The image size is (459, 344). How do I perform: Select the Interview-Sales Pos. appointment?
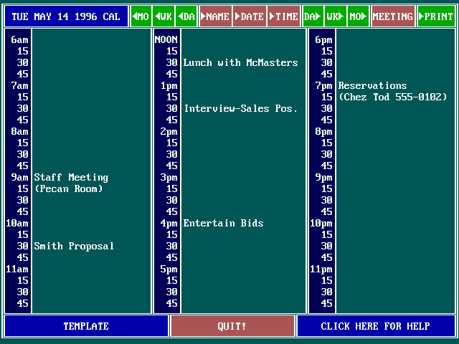240,109
